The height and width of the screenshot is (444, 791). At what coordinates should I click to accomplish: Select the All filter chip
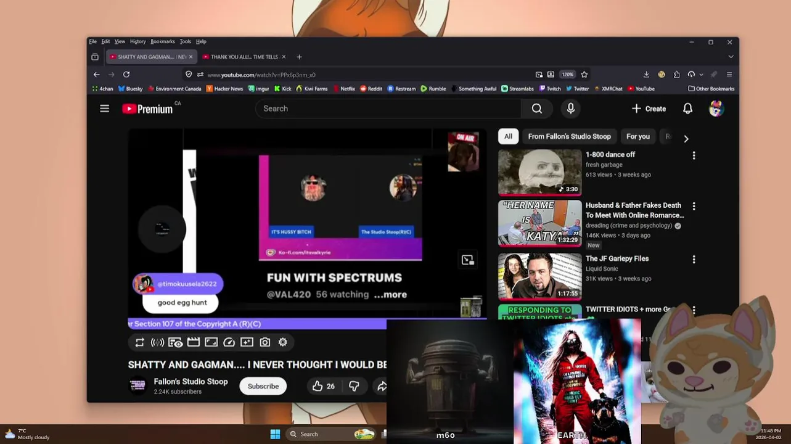point(508,136)
